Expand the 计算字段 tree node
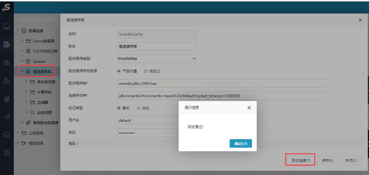The width and height of the screenshot is (369, 175). coord(26,92)
